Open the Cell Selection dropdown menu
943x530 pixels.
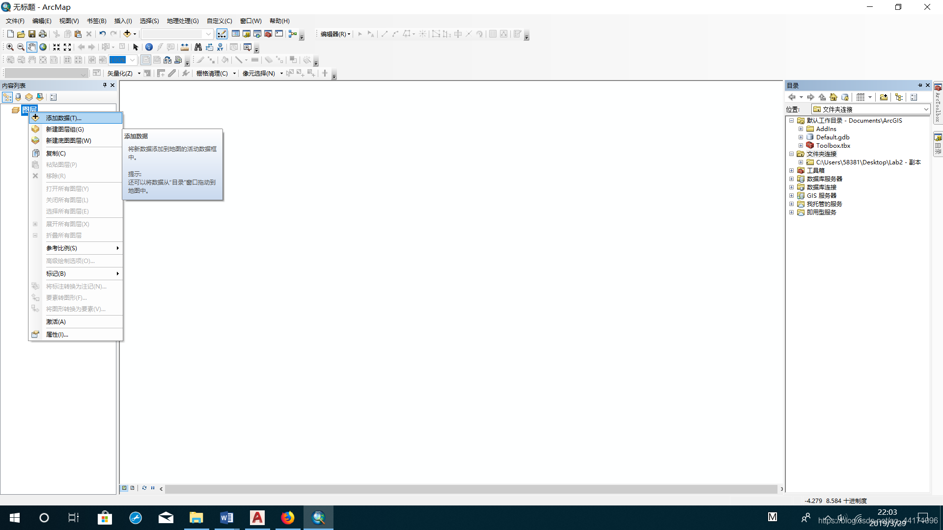[x=263, y=73]
